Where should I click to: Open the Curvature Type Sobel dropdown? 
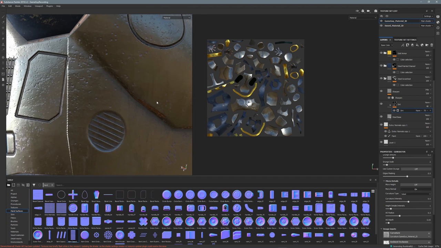pyautogui.click(x=416, y=194)
